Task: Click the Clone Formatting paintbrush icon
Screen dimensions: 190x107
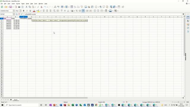Action: pos(38,7)
